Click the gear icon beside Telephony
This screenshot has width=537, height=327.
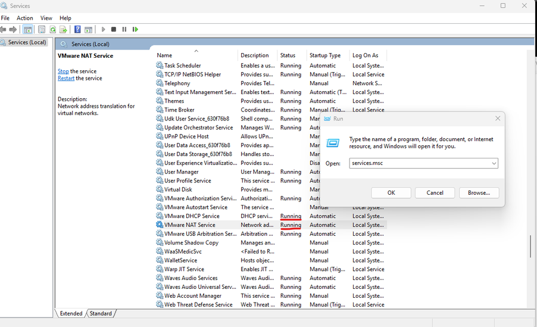pyautogui.click(x=160, y=83)
